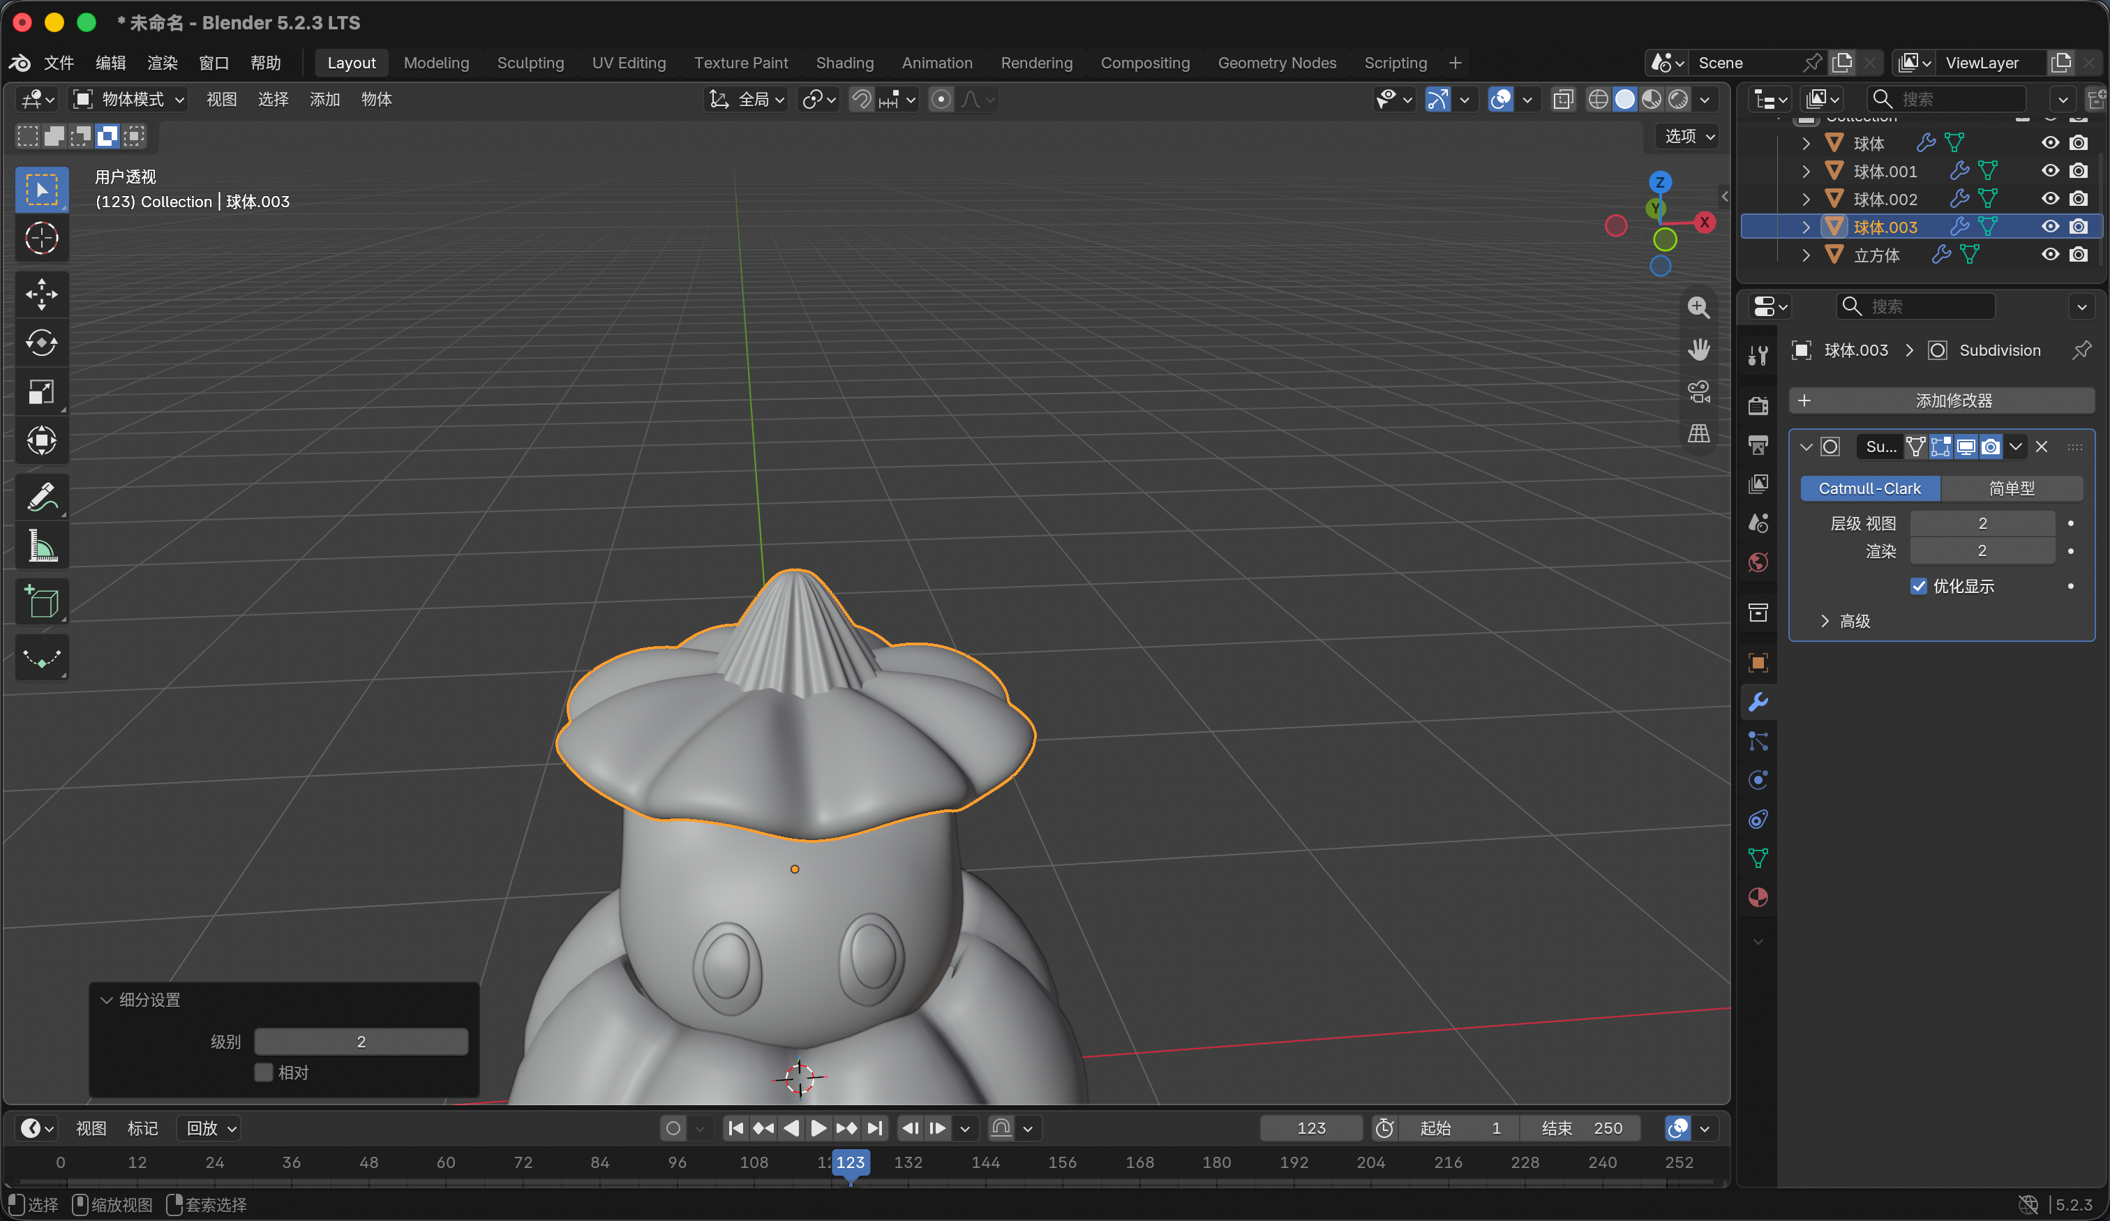
Task: Select the Cursor tool in toolbar
Action: click(41, 238)
